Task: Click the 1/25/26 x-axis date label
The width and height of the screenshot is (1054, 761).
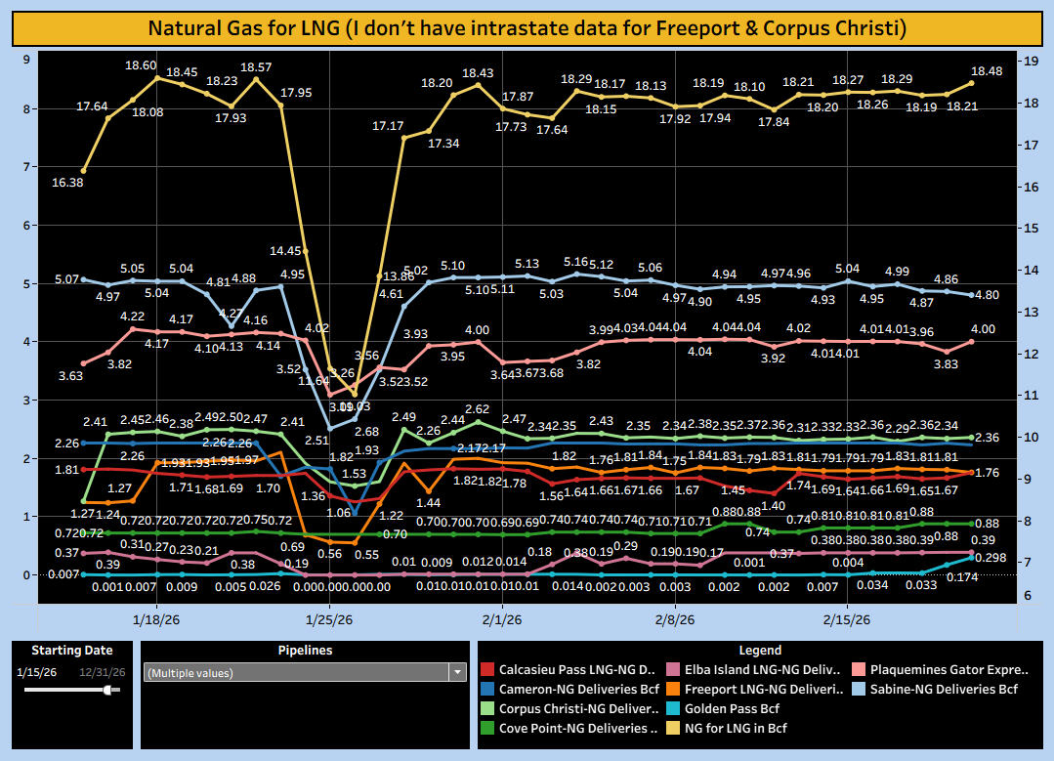Action: [x=330, y=619]
